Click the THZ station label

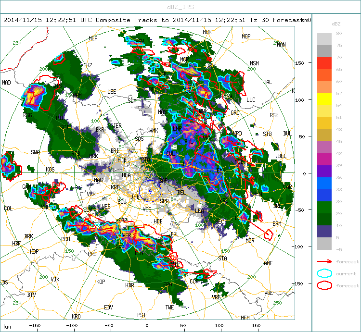[x=88, y=65]
